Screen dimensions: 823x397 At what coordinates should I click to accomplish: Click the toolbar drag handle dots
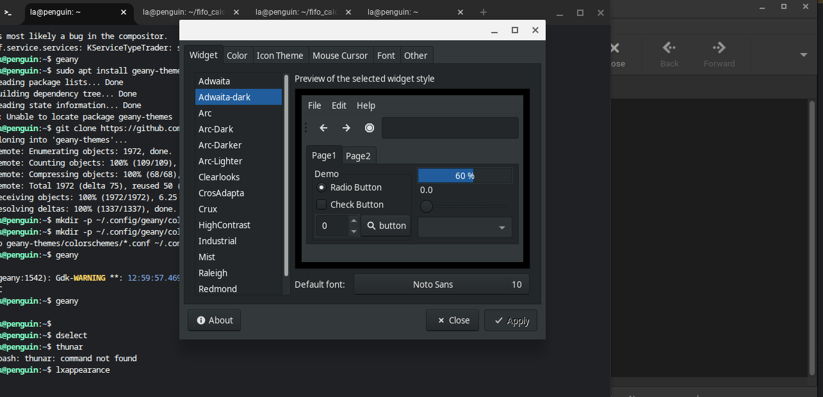point(306,128)
